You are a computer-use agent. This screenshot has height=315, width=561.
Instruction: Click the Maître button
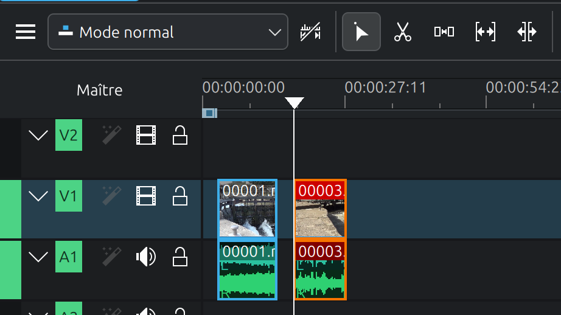(100, 91)
